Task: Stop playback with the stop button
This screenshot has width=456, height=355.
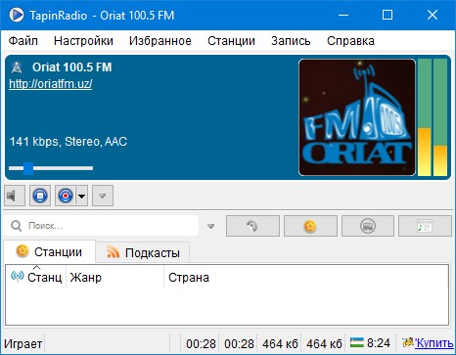Action: (40, 196)
